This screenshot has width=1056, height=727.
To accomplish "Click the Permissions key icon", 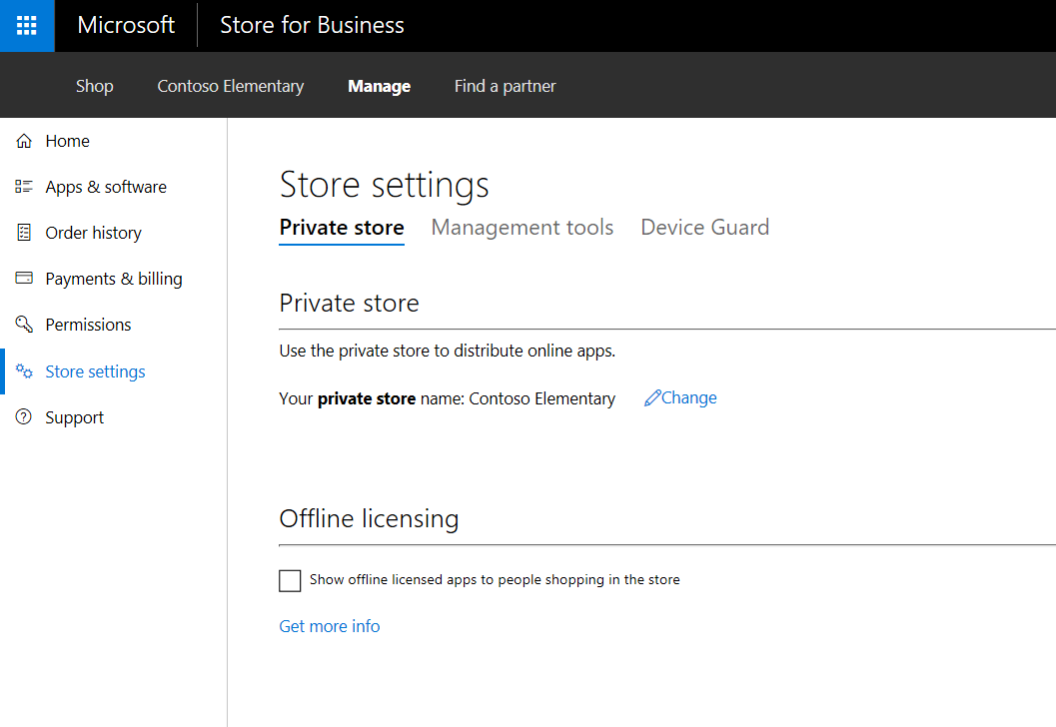I will pos(24,324).
